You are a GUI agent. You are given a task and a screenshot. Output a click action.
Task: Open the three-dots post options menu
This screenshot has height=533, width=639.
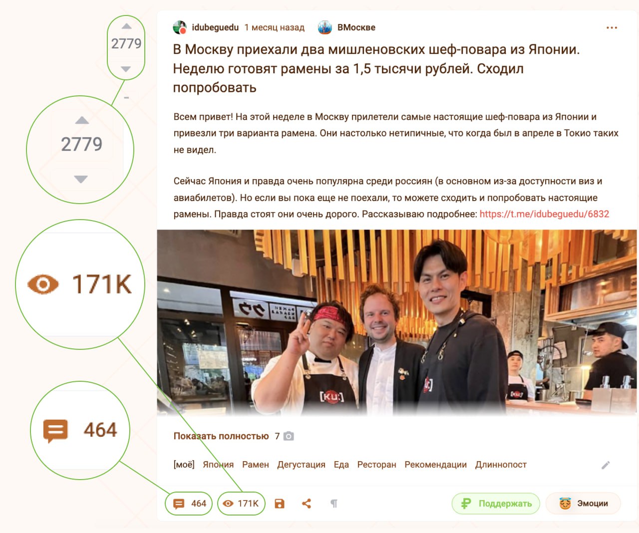(612, 28)
